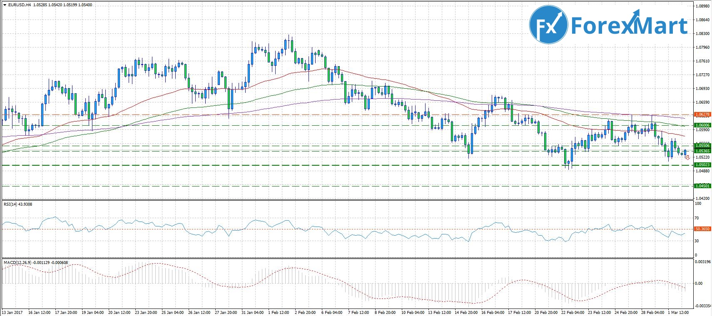The height and width of the screenshot is (316, 712).
Task: Click MACD scale value 0.00
Action: pos(699,284)
